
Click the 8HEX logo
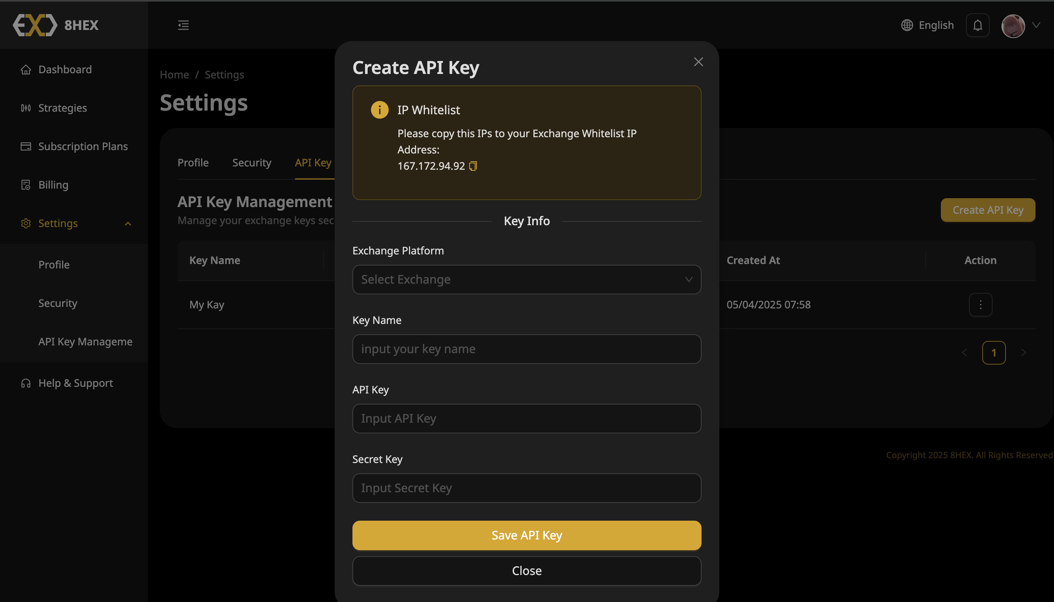coord(55,25)
